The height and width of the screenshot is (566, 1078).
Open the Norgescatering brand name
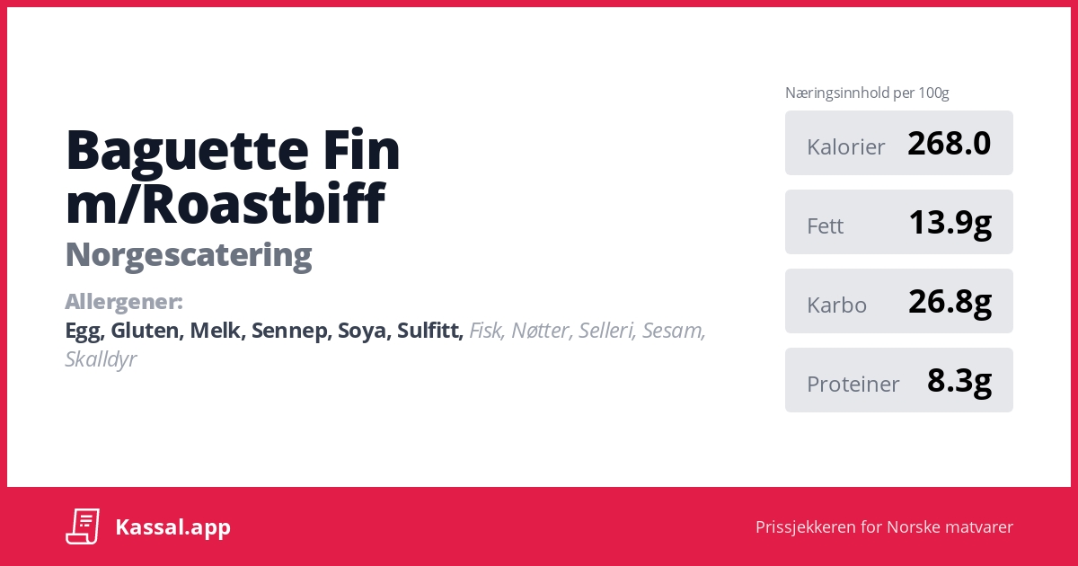tap(189, 255)
